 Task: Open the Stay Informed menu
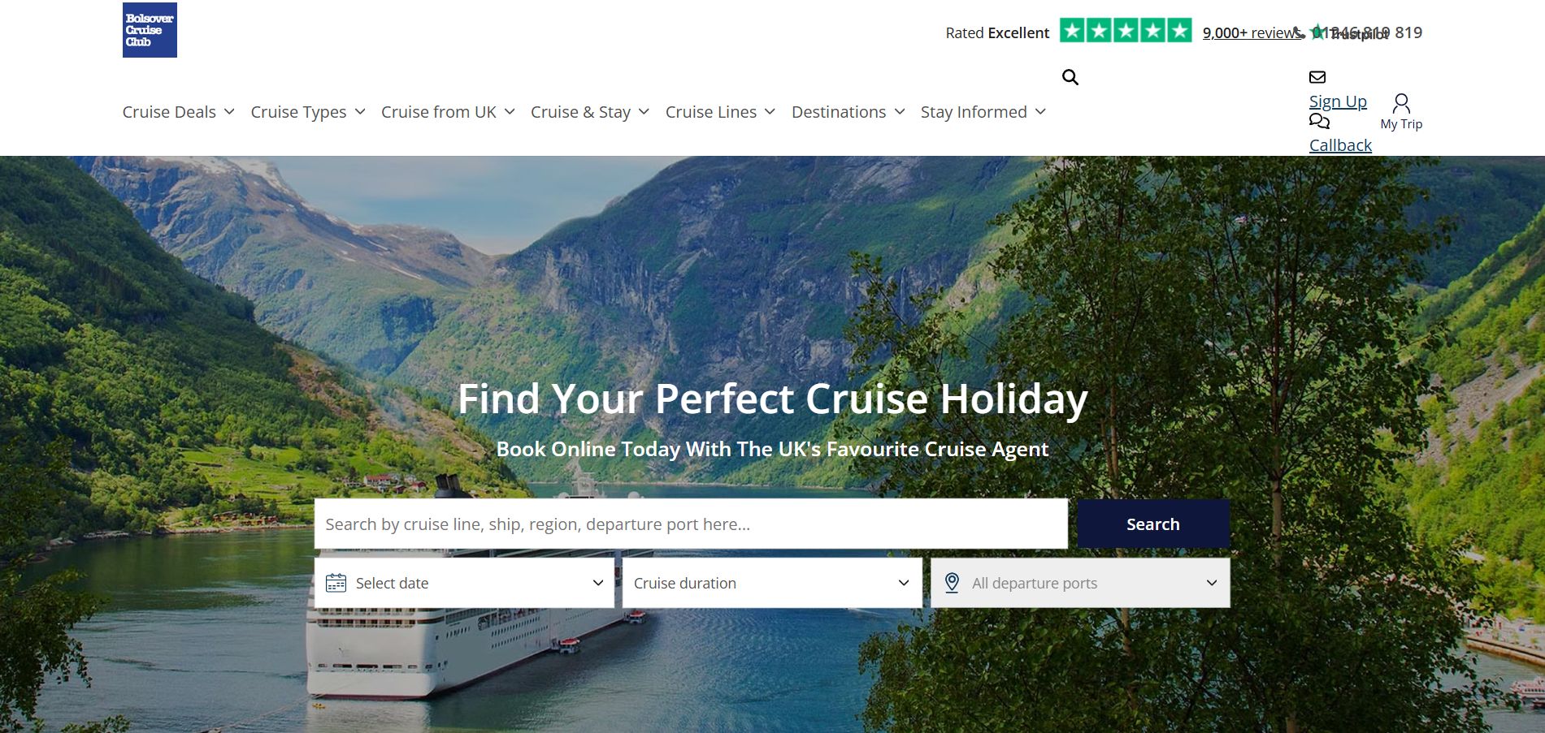(x=983, y=112)
